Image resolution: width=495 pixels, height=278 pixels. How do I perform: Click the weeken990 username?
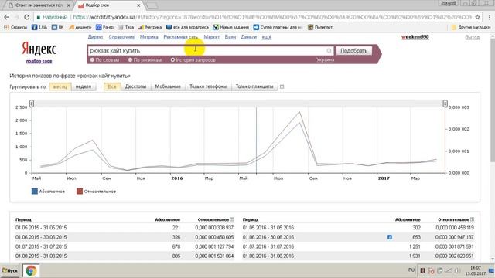tap(415, 37)
